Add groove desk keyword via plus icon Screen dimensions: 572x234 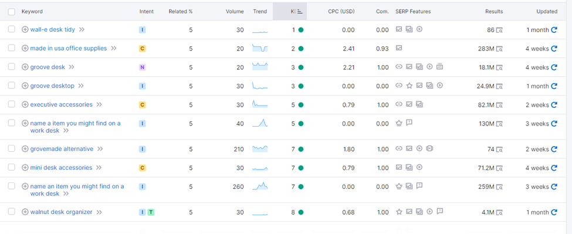[x=25, y=67]
